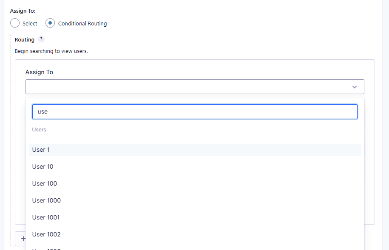The width and height of the screenshot is (389, 250).
Task: Choose User 10 in the dropdown list
Action: 43,167
